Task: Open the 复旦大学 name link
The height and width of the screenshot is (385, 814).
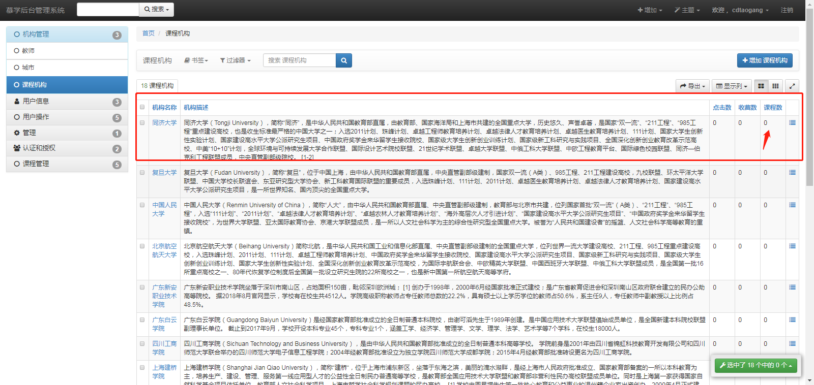Action: coord(164,173)
